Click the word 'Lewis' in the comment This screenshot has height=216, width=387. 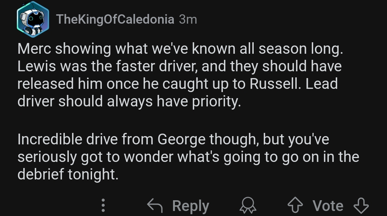[37, 66]
